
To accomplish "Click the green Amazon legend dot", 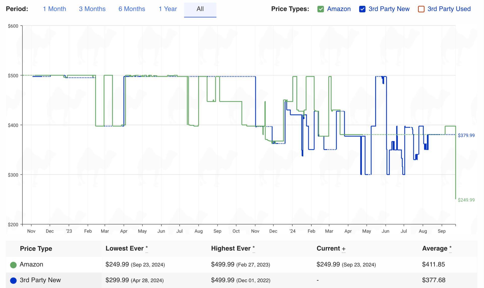I will (x=13, y=265).
